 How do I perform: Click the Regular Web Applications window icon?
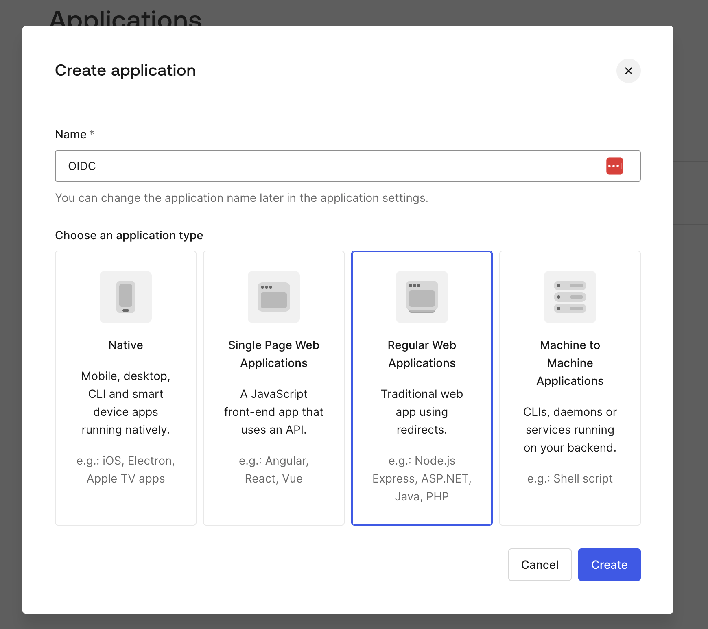click(422, 297)
